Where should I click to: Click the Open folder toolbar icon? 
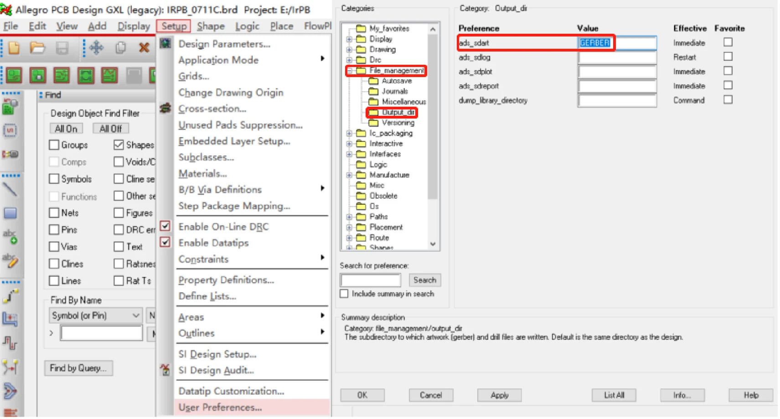coord(37,47)
